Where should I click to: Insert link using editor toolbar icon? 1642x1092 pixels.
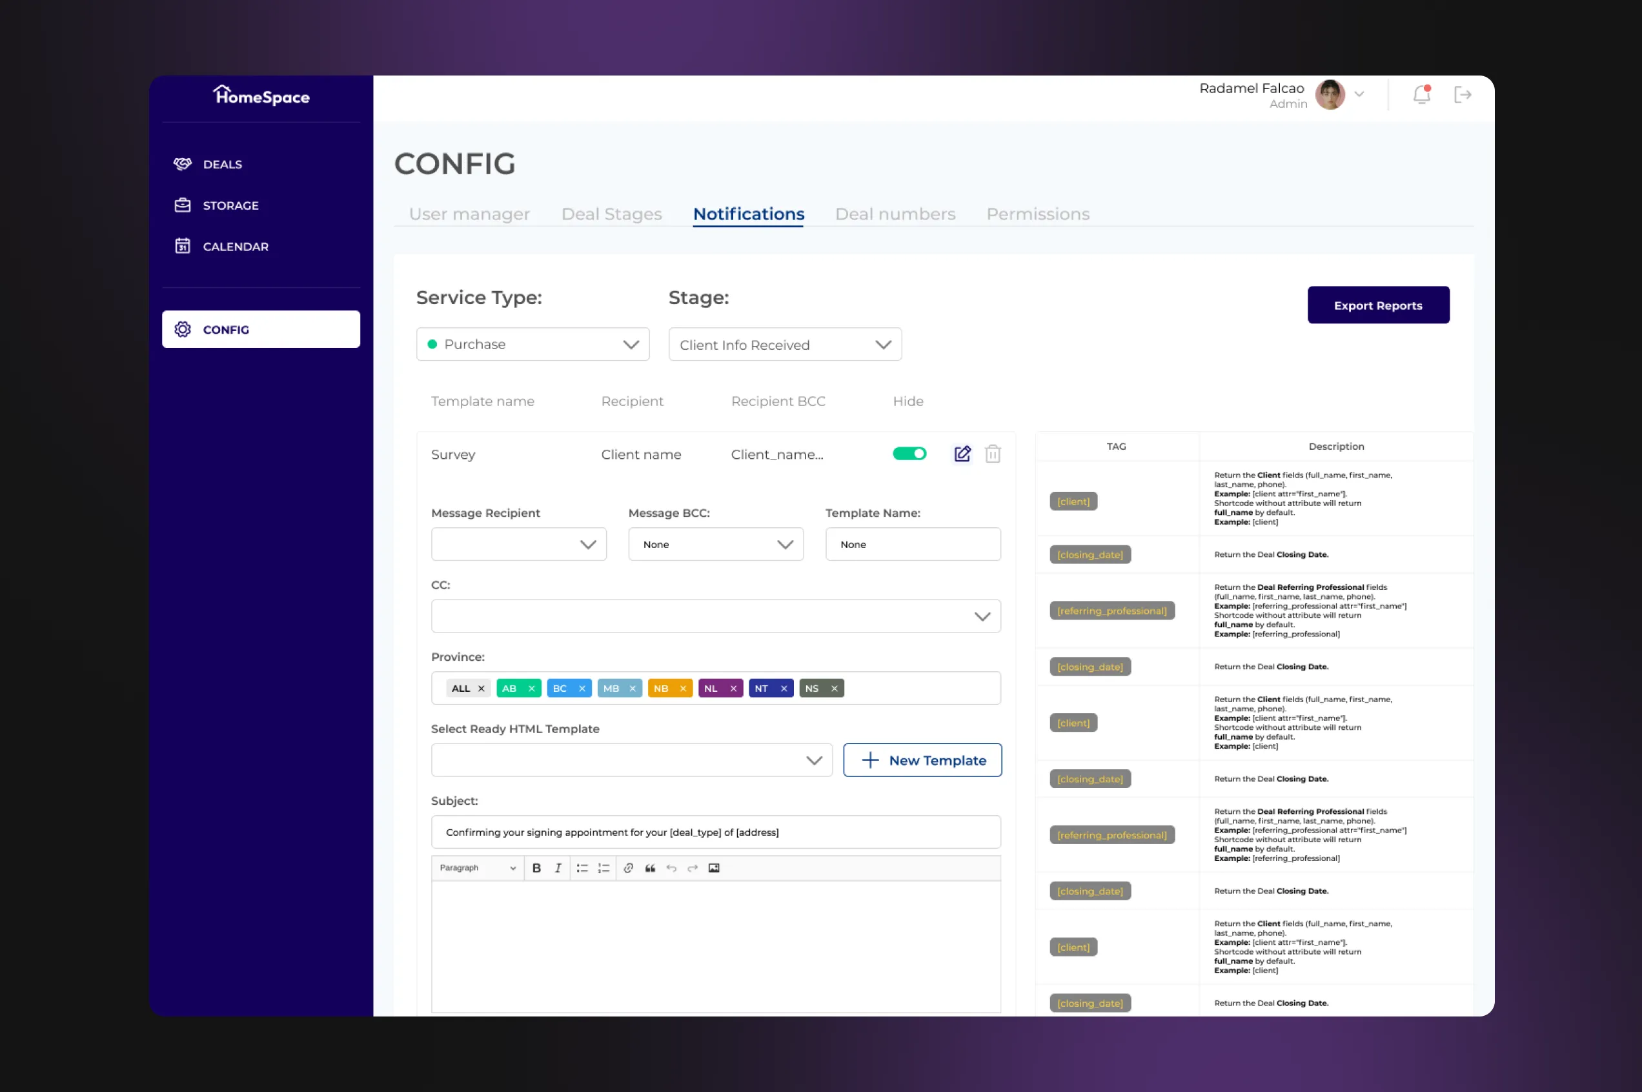point(628,868)
